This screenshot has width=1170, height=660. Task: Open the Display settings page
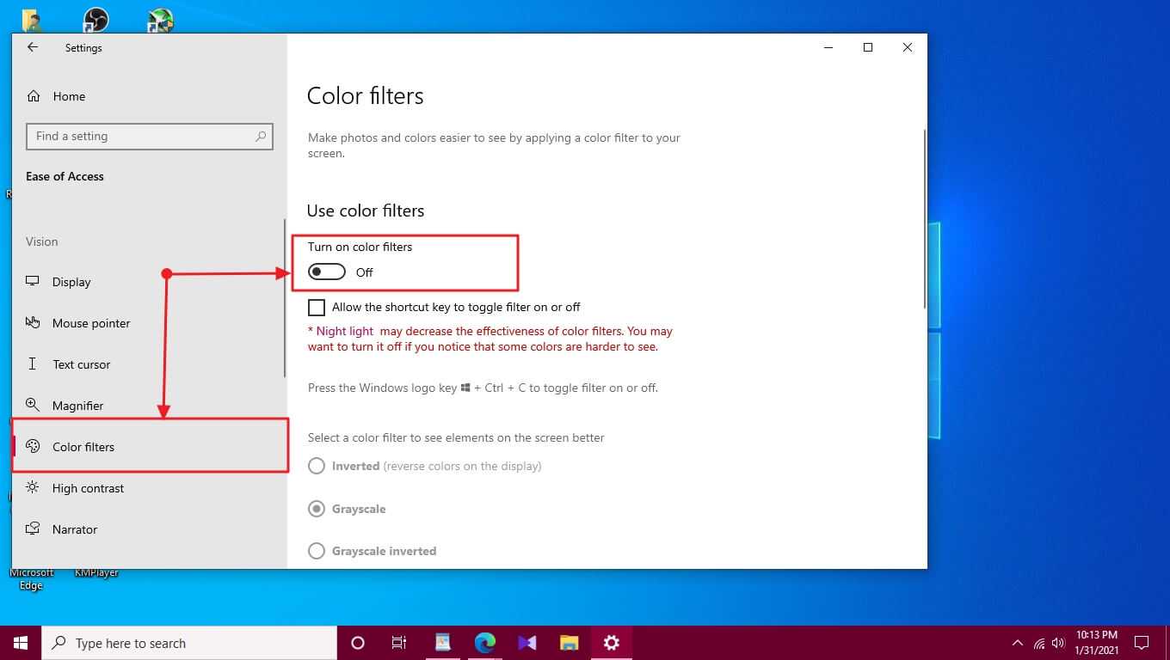coord(71,282)
